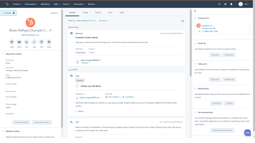Open the 5:20 PM time dropdown
The height and width of the screenshot is (143, 255).
click(x=130, y=97)
